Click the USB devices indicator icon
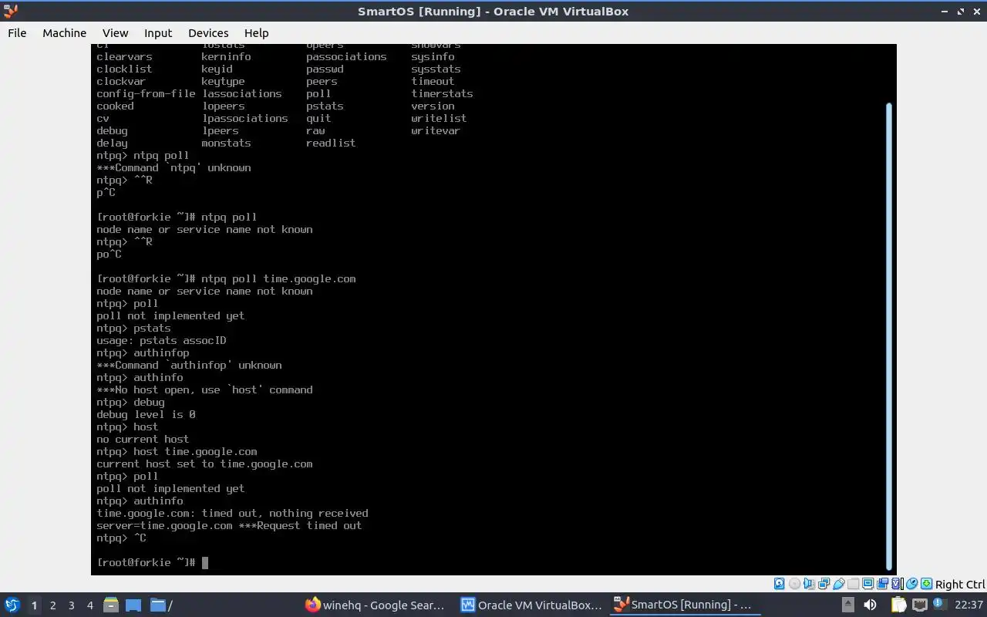 [838, 584]
